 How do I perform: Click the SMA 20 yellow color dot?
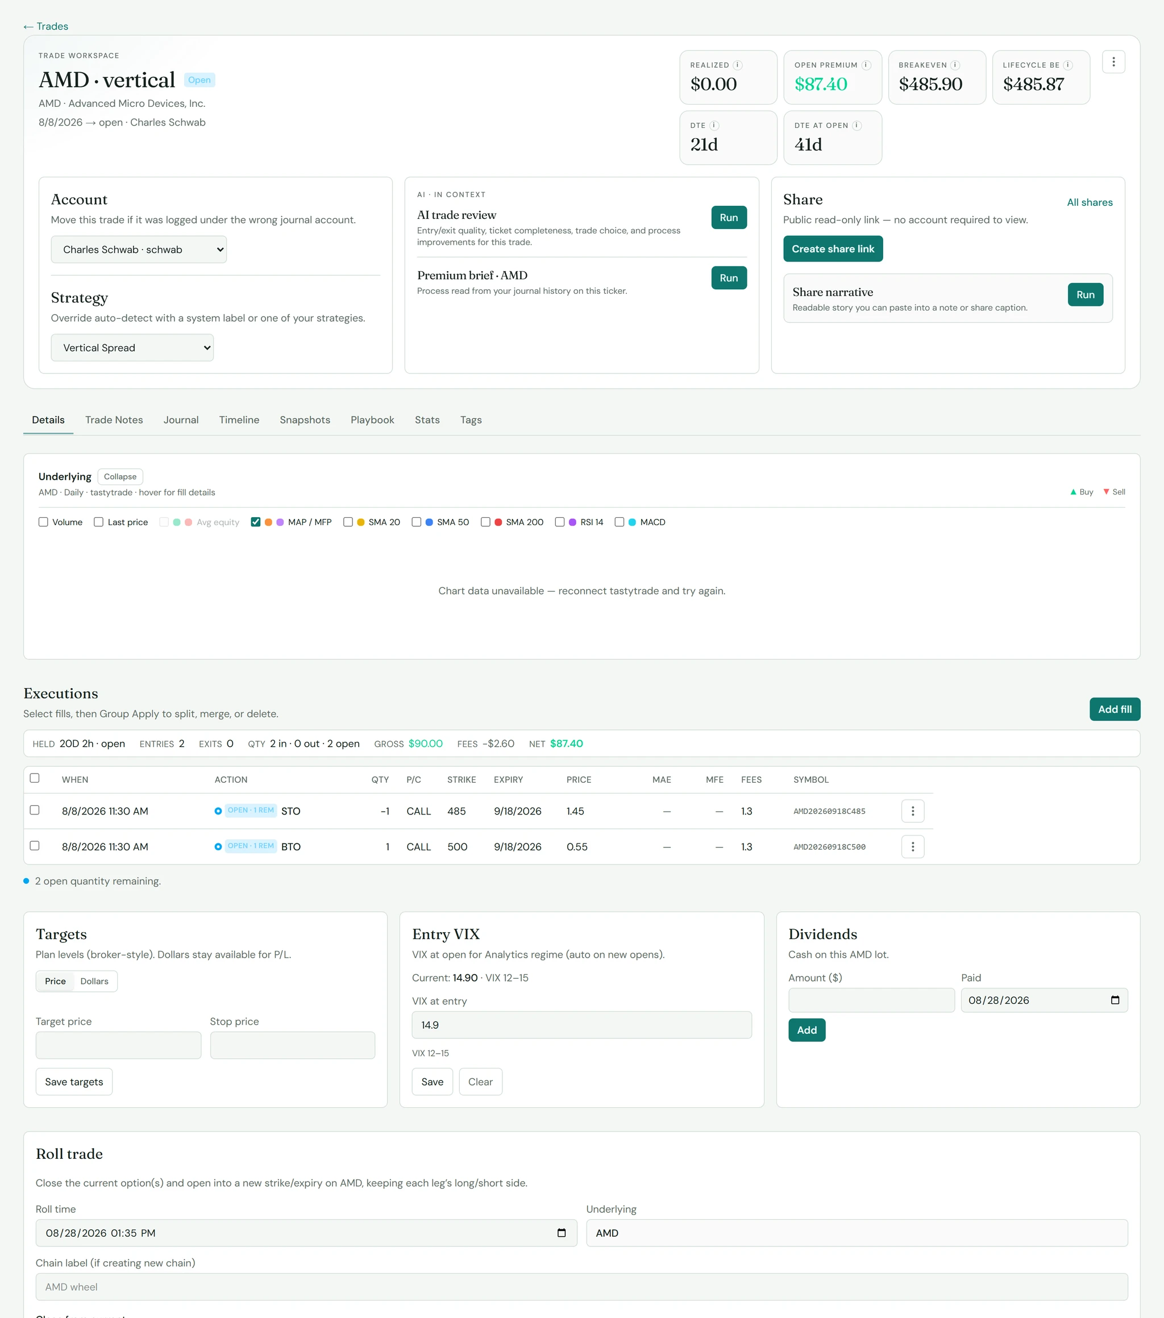pos(360,522)
